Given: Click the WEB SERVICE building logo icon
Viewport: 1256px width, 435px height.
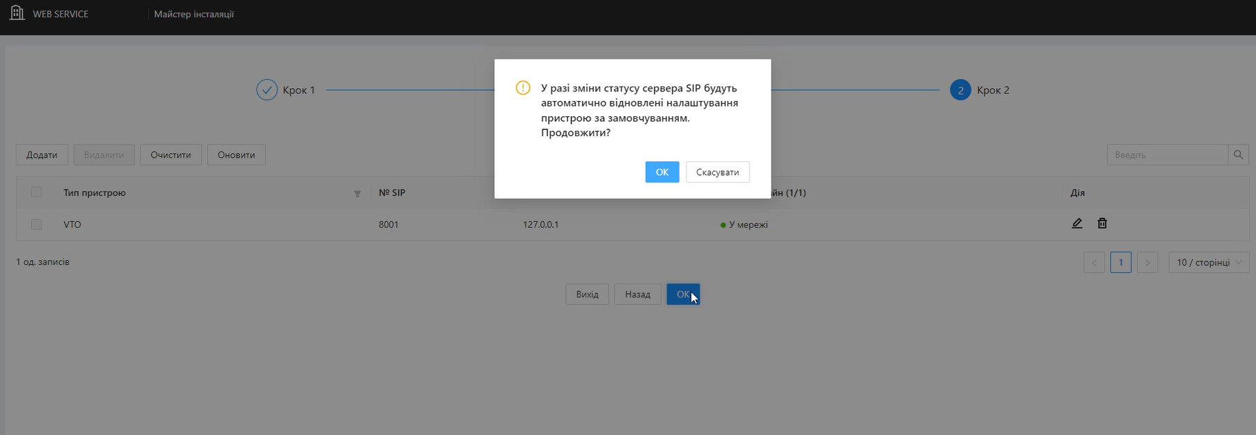Looking at the screenshot, I should pos(17,13).
